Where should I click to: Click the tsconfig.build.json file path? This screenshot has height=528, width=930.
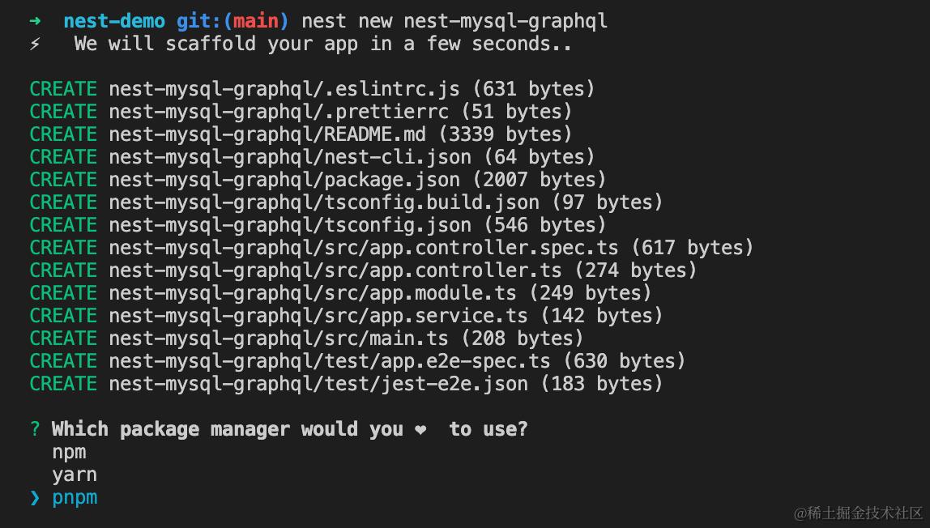pyautogui.click(x=324, y=202)
